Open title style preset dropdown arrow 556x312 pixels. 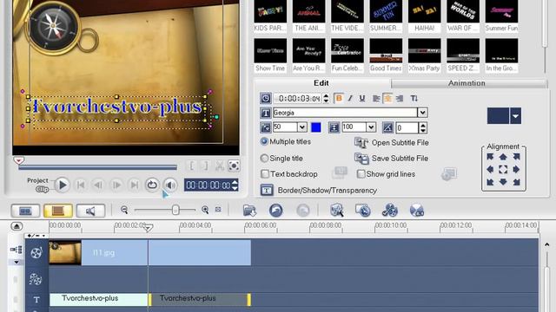(x=515, y=116)
